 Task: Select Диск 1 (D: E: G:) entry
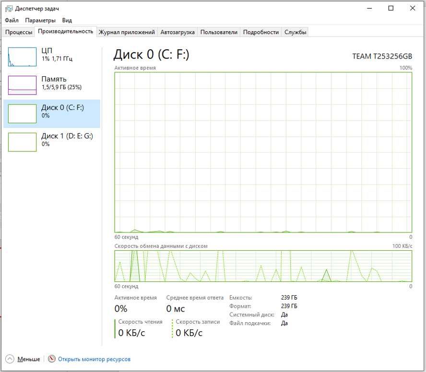[52, 142]
